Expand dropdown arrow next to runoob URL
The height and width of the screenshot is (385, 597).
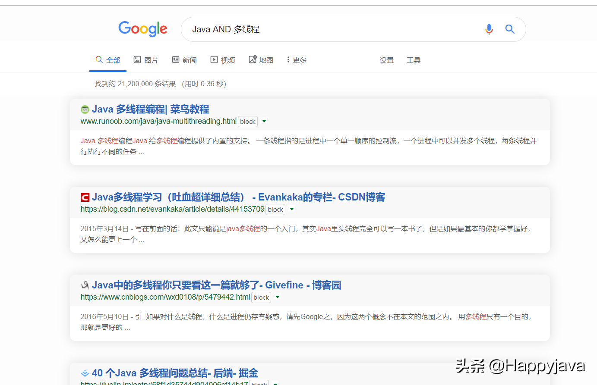[x=264, y=121]
